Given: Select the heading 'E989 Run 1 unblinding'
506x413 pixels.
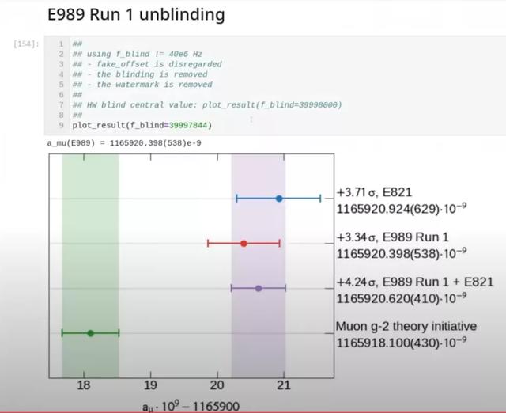Looking at the screenshot, I should 136,15.
